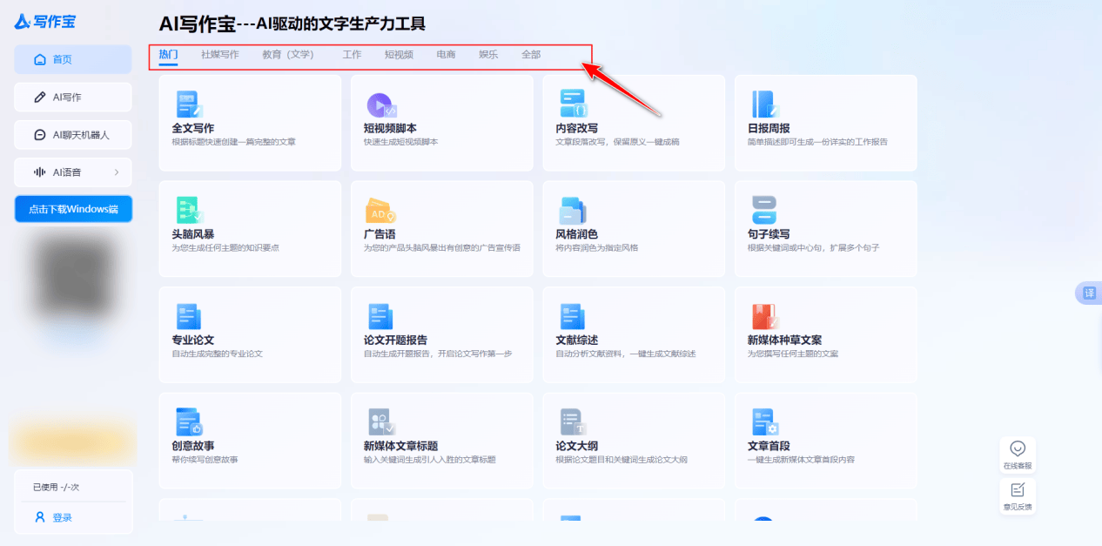The width and height of the screenshot is (1102, 546).
Task: Open the 内容改写 card title
Action: 576,128
